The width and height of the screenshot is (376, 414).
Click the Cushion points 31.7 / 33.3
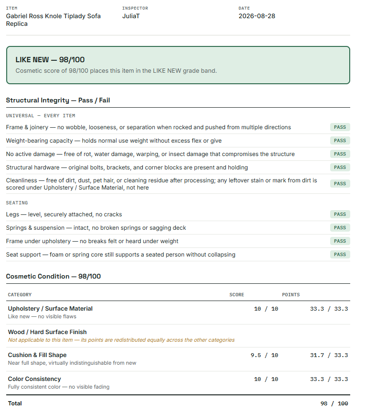tap(329, 356)
